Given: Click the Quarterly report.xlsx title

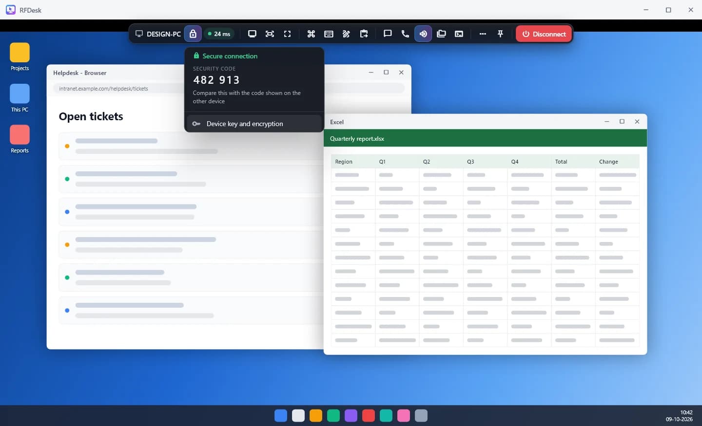Looking at the screenshot, I should pos(357,139).
